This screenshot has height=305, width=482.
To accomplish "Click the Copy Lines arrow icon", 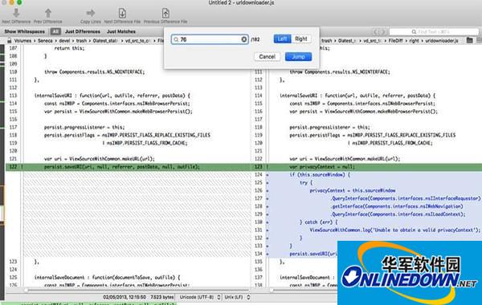I will click(91, 13).
